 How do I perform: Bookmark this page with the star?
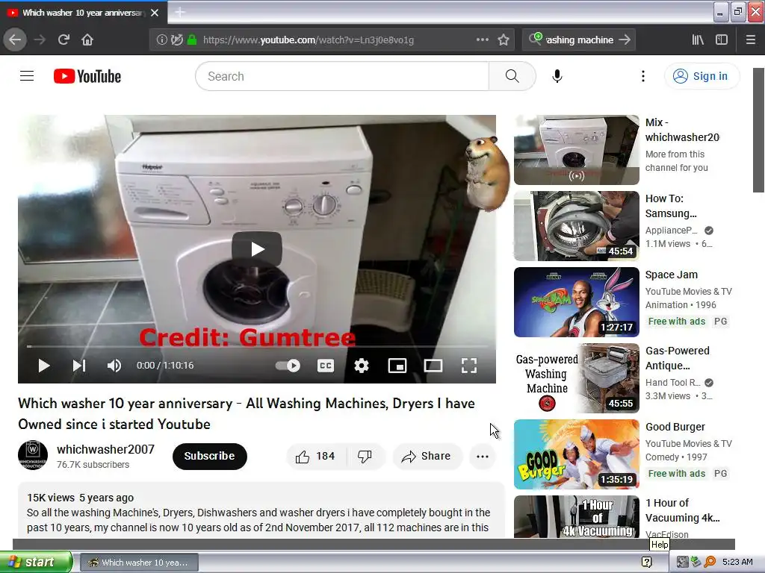tap(504, 40)
